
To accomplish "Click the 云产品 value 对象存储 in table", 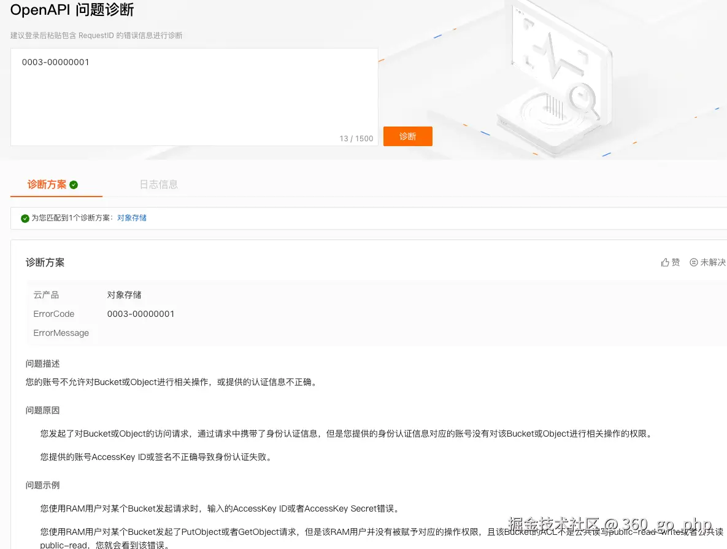I will coord(124,295).
